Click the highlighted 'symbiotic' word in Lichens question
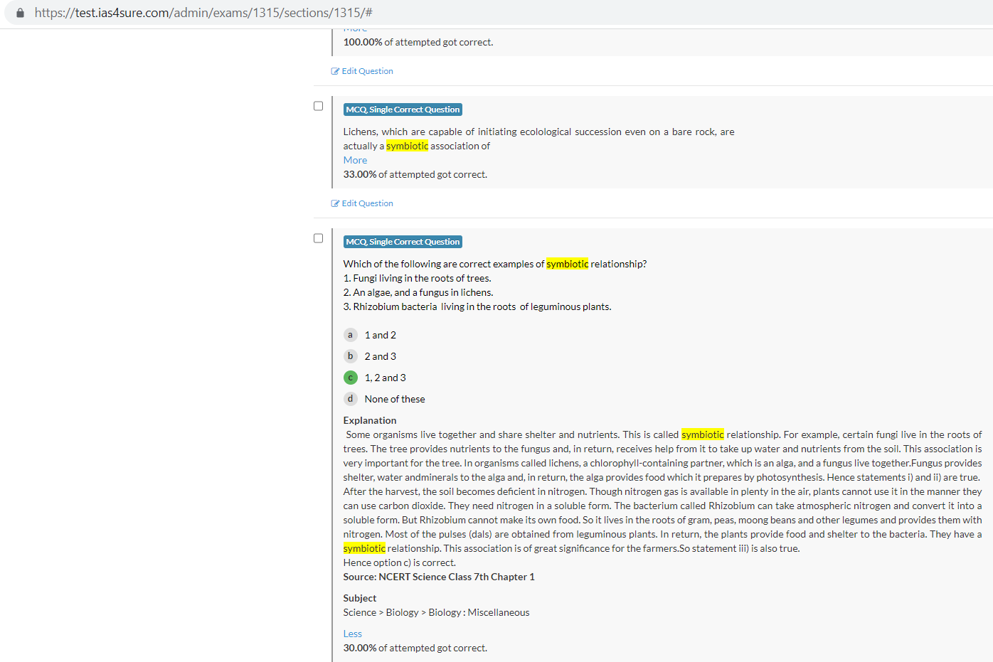 (407, 146)
